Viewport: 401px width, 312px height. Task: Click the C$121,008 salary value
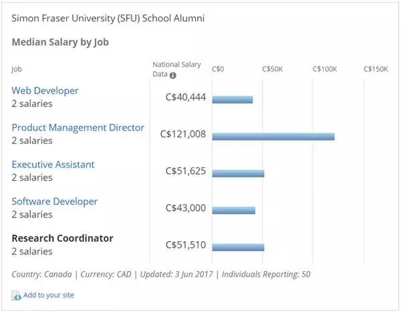183,134
